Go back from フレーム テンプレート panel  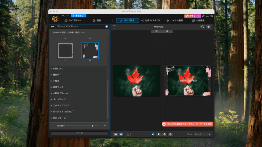53,26
